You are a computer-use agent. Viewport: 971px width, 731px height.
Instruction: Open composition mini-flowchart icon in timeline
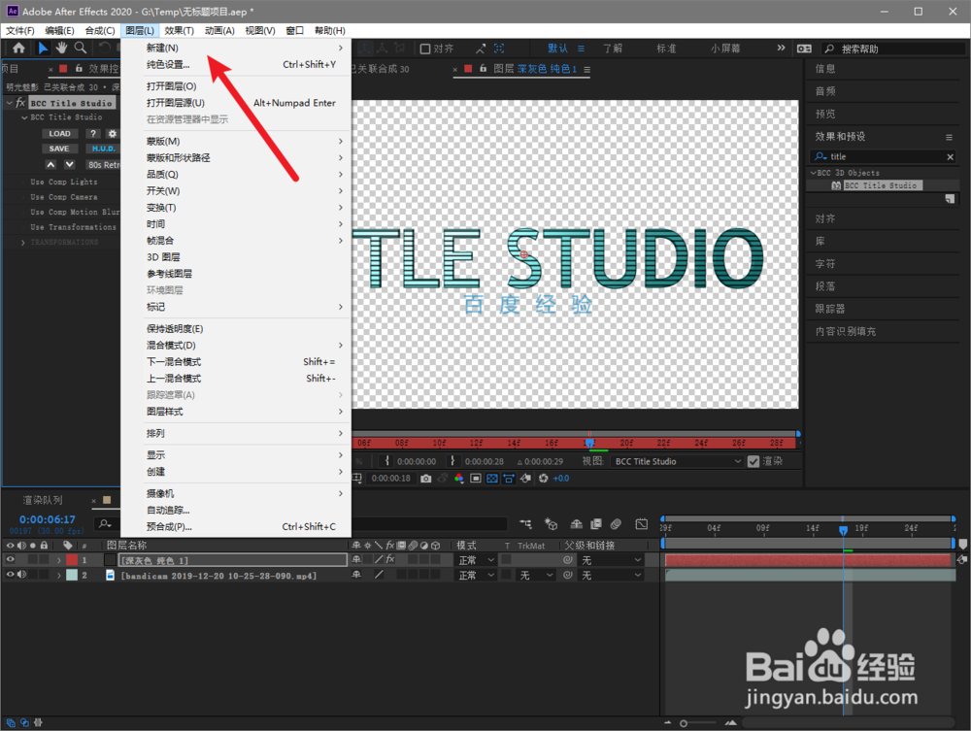(525, 524)
